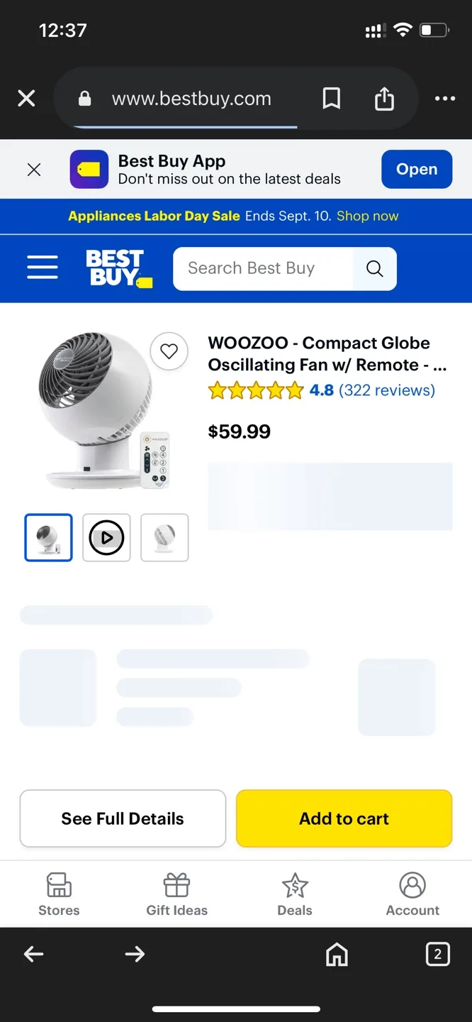Screen dimensions: 472x1022
Task: Open the Account tab
Action: [x=412, y=894]
